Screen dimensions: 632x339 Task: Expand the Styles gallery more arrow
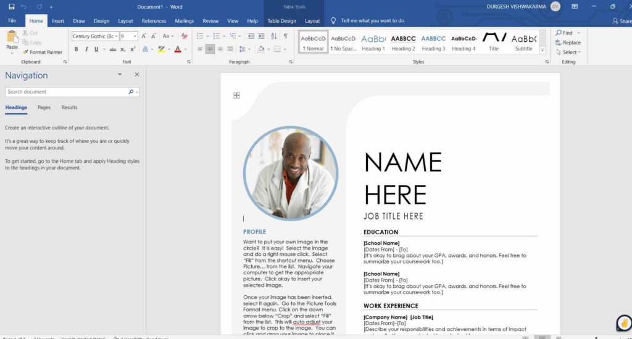pos(543,51)
